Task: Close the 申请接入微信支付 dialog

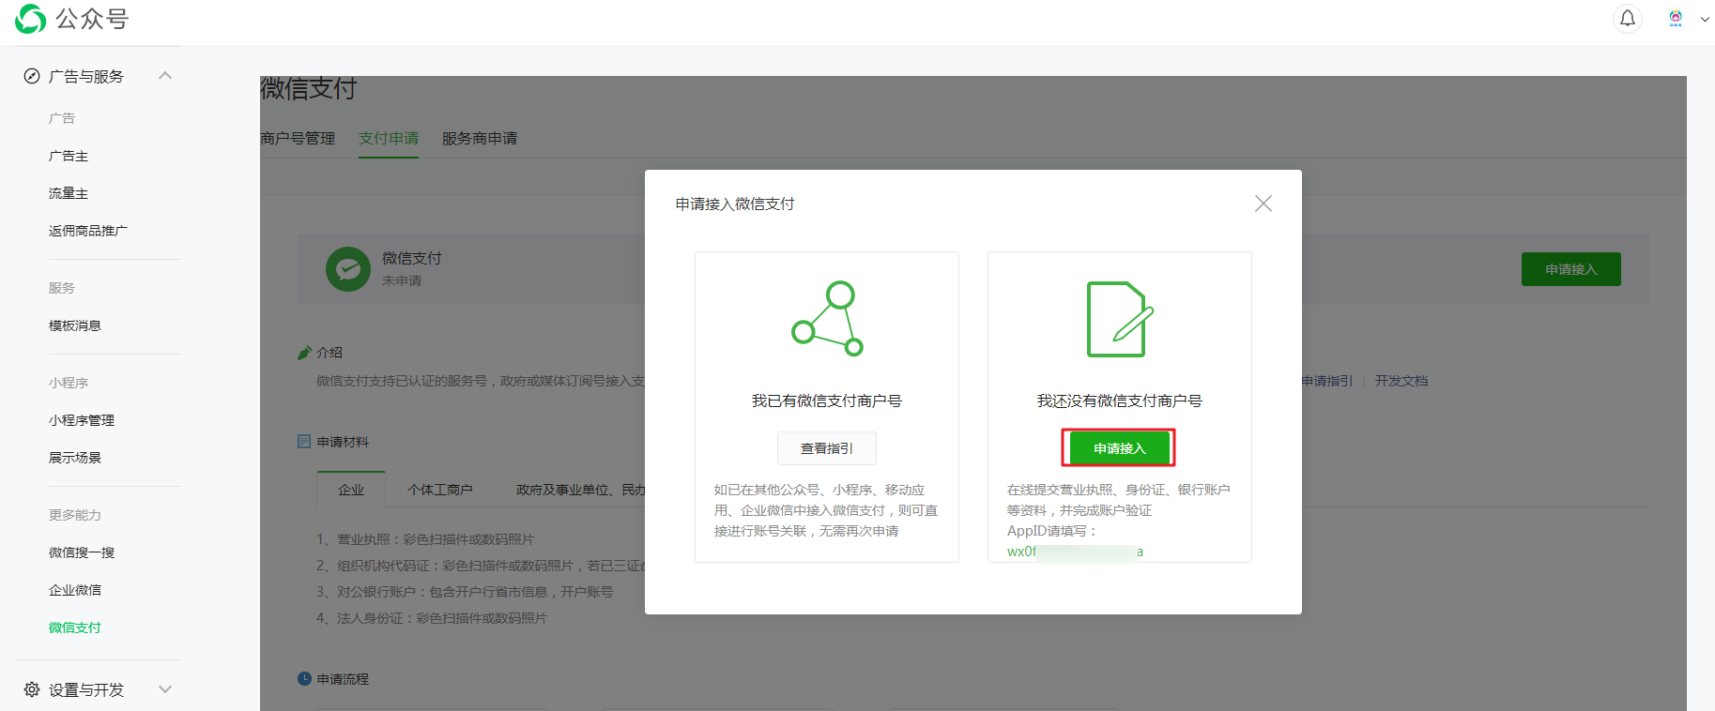Action: 1263,204
